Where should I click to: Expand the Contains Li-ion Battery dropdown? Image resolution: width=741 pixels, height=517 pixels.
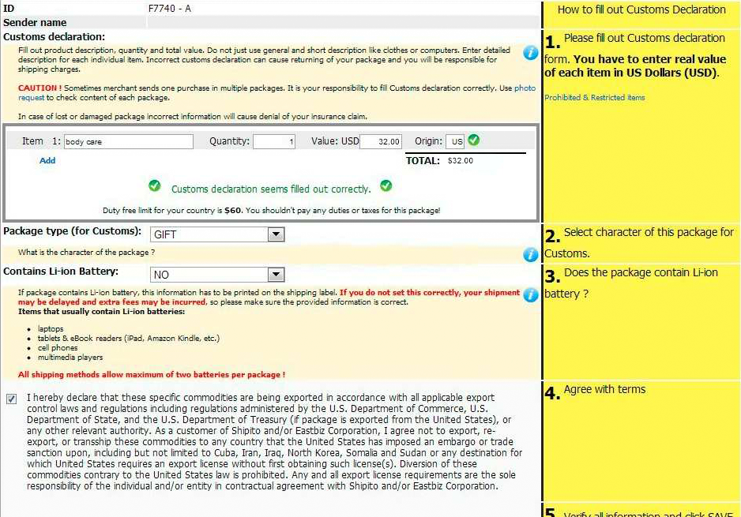(x=217, y=275)
